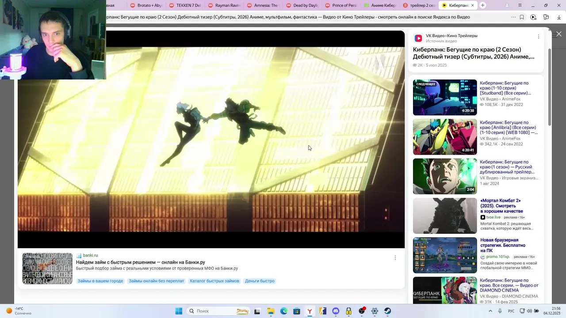Screen dimensions: 566x318
Task: Click the page title in the address bar
Action: [x=288, y=17]
